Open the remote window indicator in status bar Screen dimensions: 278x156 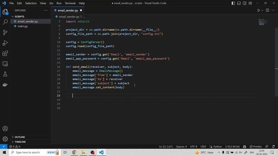pos(3,146)
